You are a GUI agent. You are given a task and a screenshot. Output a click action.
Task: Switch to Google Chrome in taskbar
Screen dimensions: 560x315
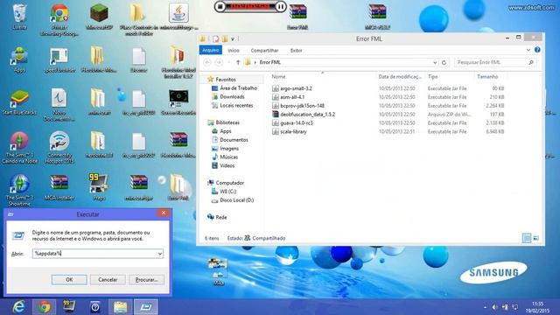pyautogui.click(x=45, y=307)
